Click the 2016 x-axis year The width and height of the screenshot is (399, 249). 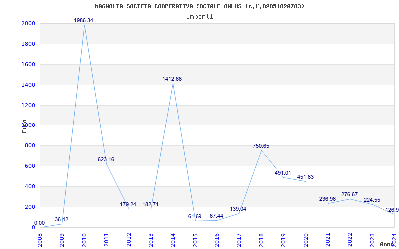pyautogui.click(x=217, y=240)
